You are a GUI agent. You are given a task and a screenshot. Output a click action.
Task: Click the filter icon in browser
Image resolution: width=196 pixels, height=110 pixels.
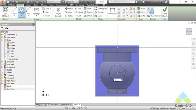(x=2, y=28)
